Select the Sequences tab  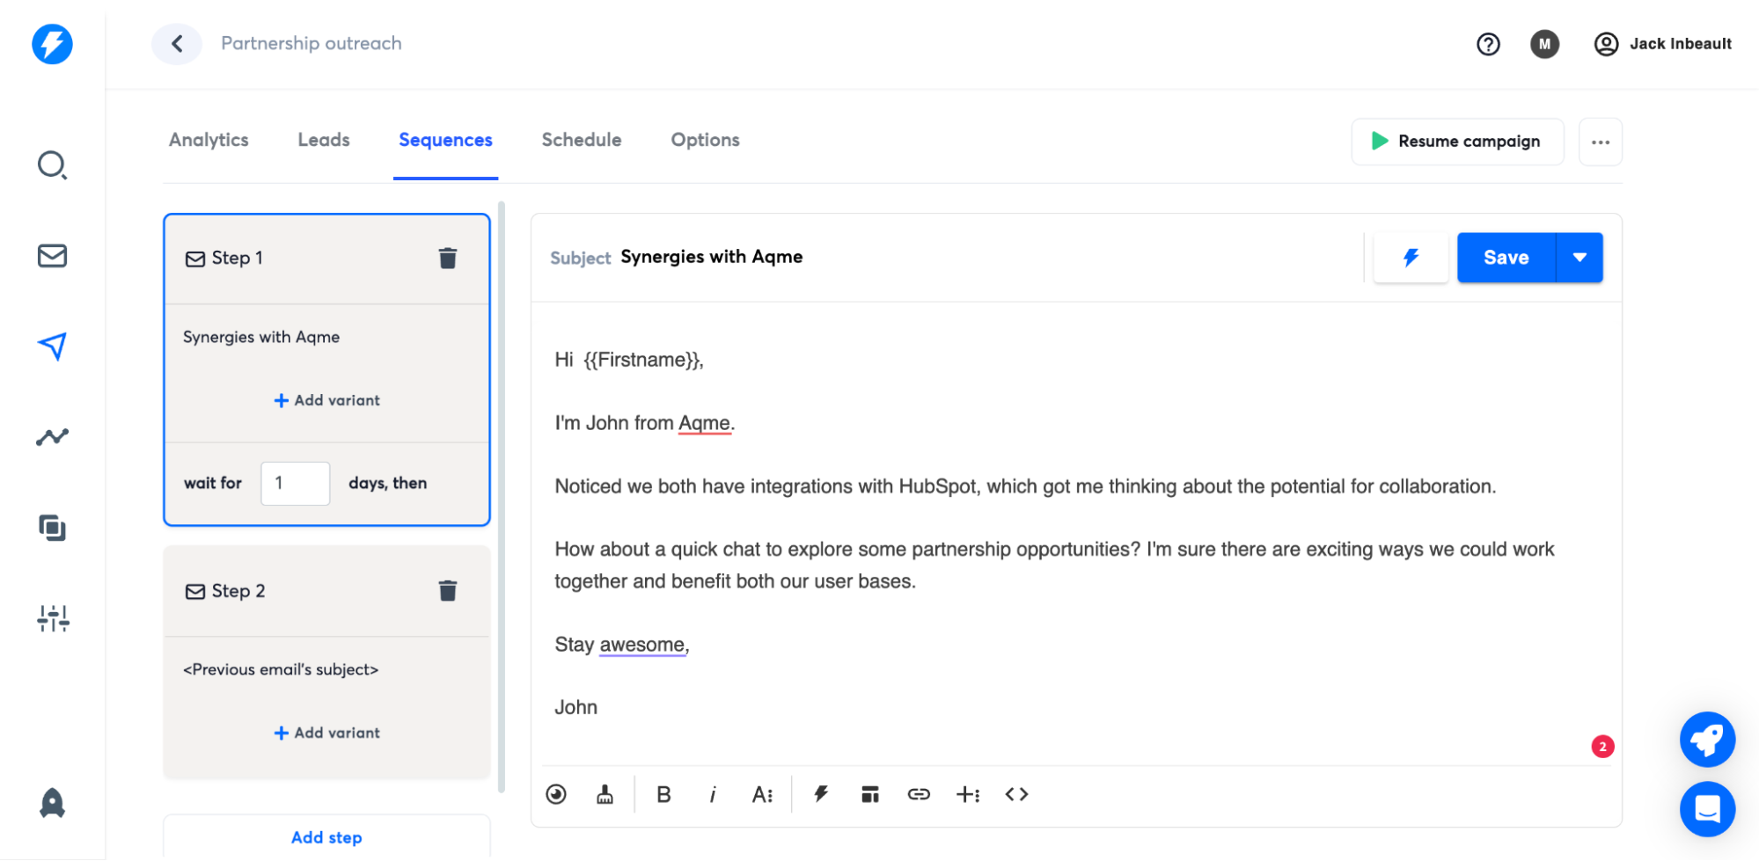point(445,140)
